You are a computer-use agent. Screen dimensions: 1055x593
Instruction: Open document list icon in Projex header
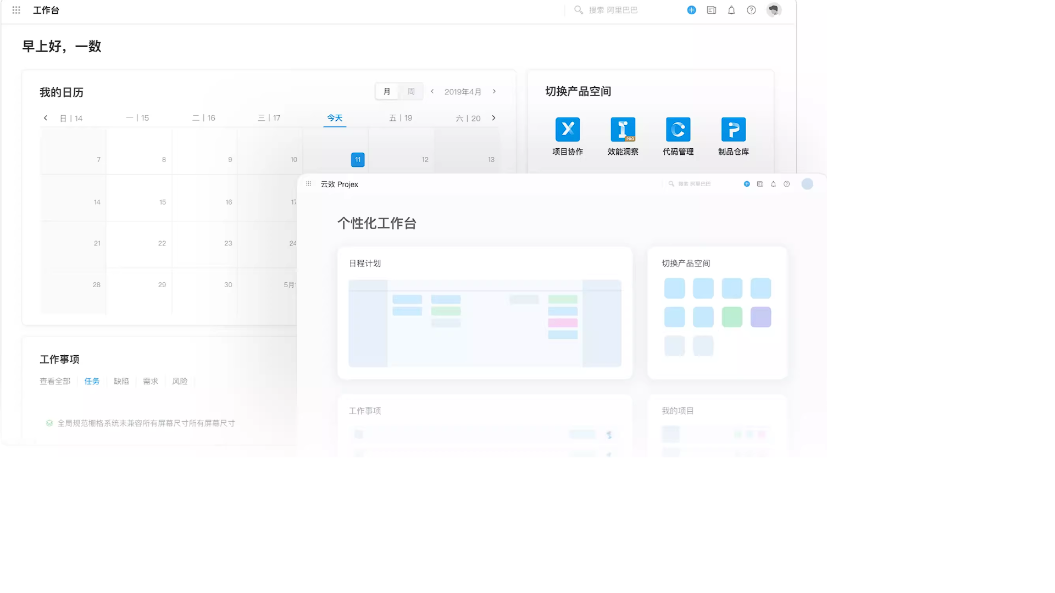click(760, 184)
